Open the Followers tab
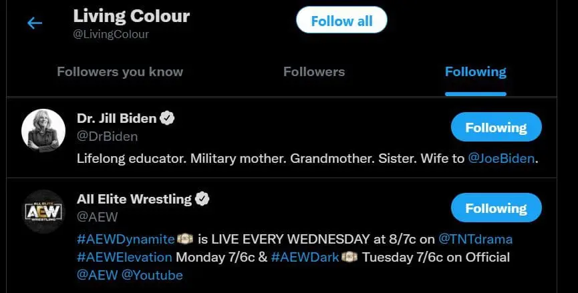Screen dimensions: 578x293 point(314,71)
